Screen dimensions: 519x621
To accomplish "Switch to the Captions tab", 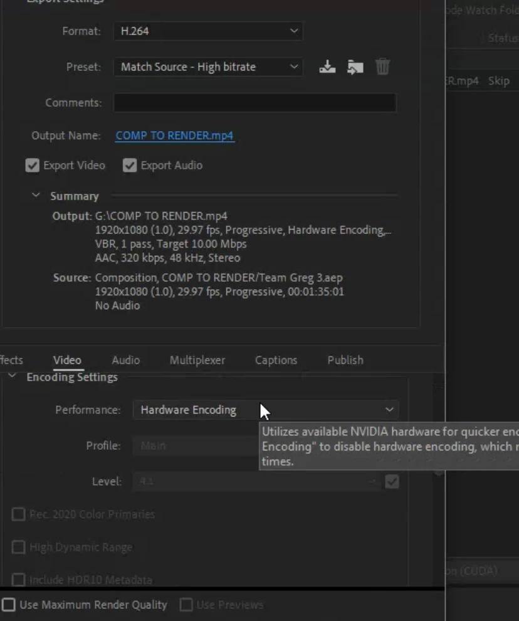I will [x=276, y=360].
